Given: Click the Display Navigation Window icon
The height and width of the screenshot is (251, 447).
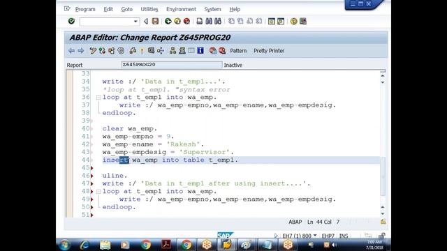Looking at the screenshot, I should (x=182, y=51).
